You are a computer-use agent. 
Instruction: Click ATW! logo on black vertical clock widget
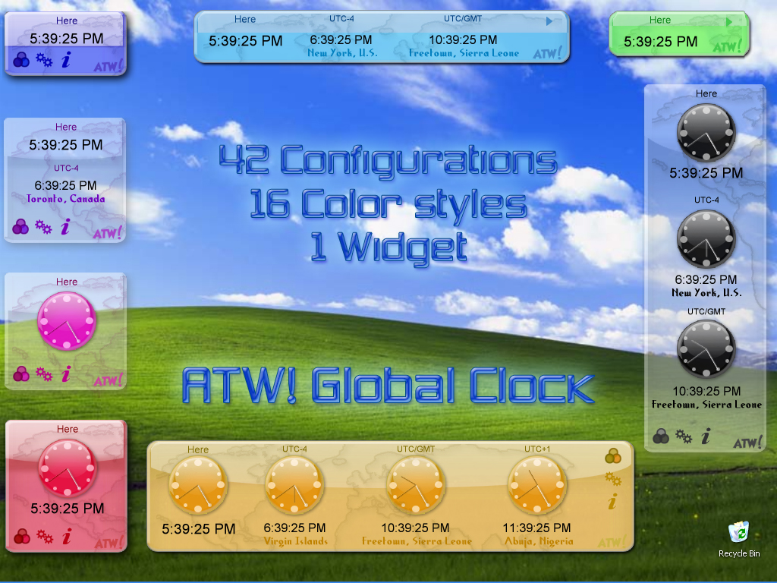[747, 443]
